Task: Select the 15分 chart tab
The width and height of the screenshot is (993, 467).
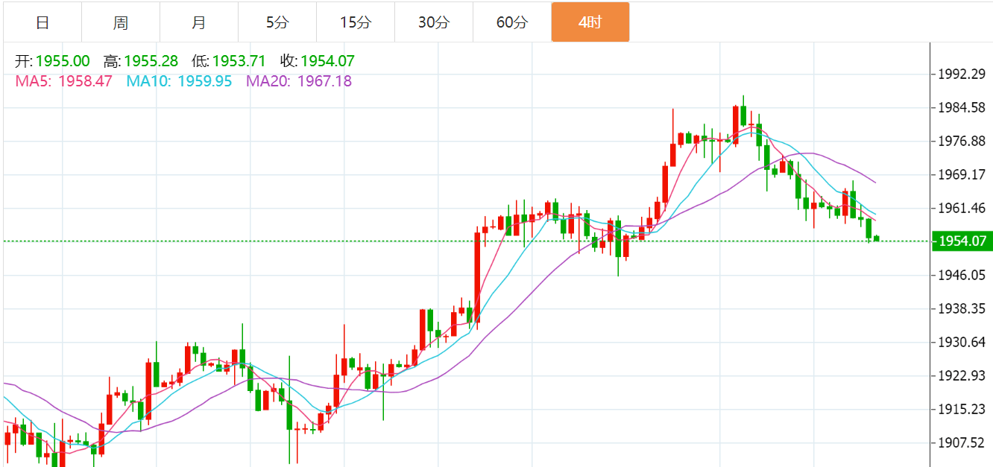Action: click(356, 22)
